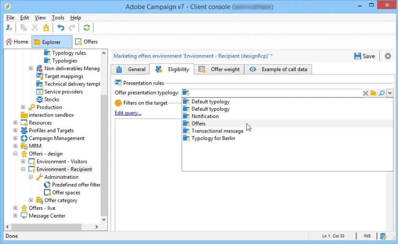Select the Notification typology option

tap(287, 117)
